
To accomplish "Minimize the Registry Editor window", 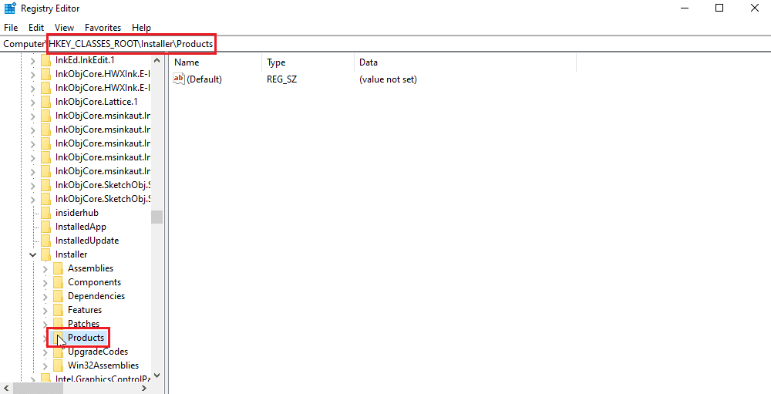I will click(683, 8).
